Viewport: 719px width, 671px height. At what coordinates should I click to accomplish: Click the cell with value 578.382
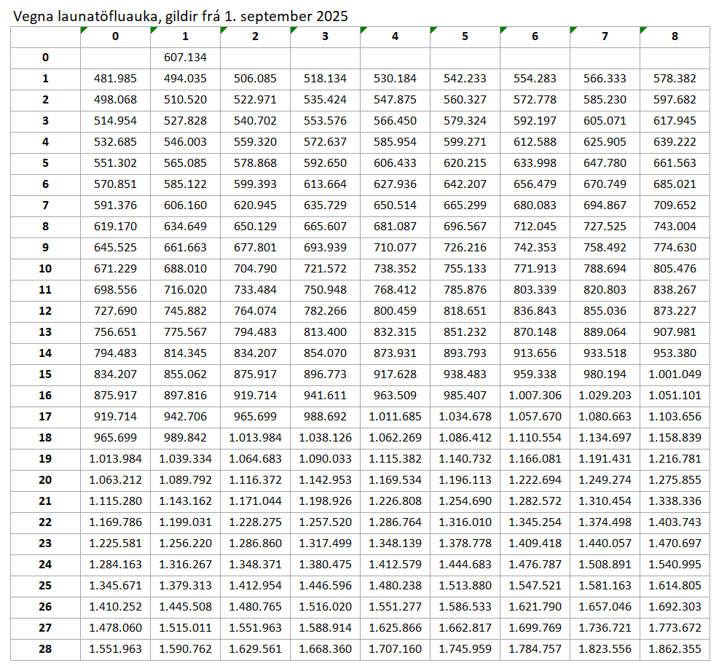pyautogui.click(x=675, y=79)
